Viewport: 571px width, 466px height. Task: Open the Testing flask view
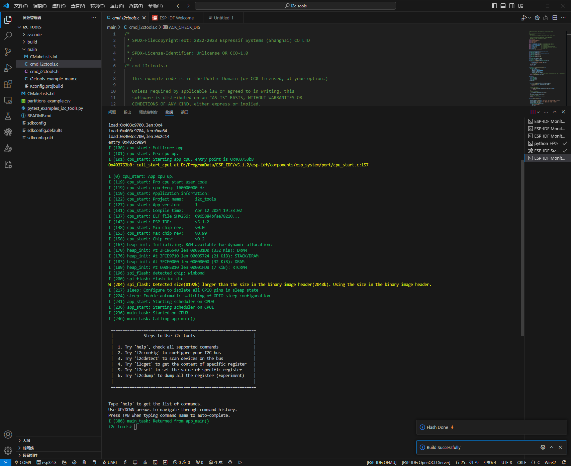pos(8,116)
